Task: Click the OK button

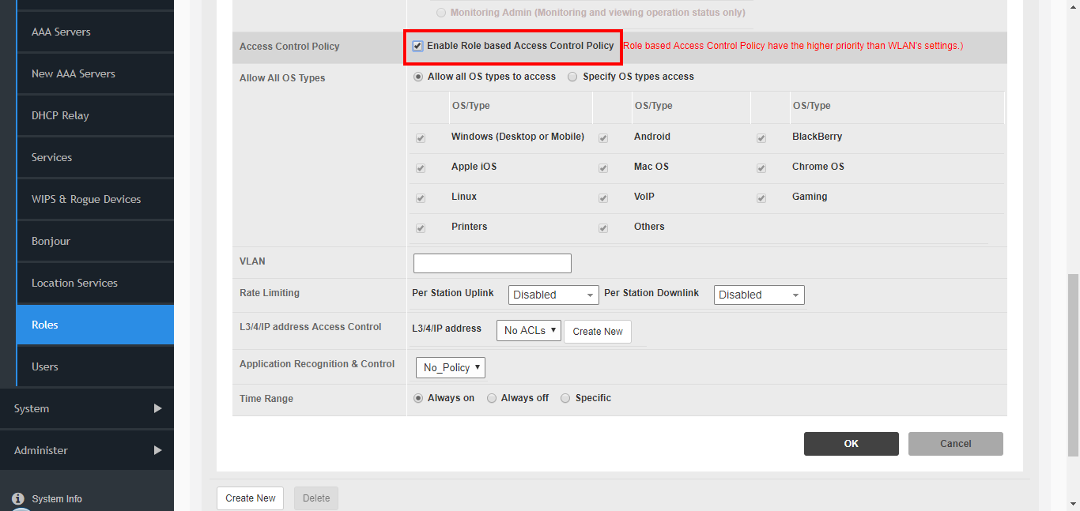Action: 851,443
